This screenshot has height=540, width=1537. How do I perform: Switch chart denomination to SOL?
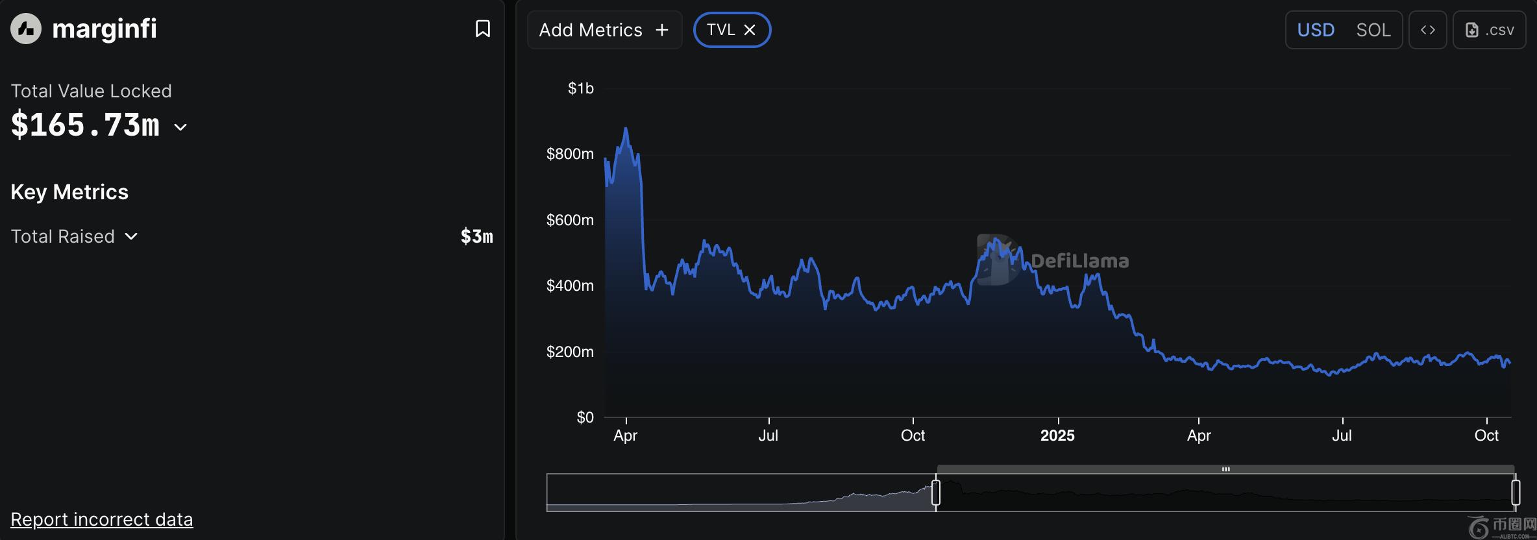(x=1373, y=30)
